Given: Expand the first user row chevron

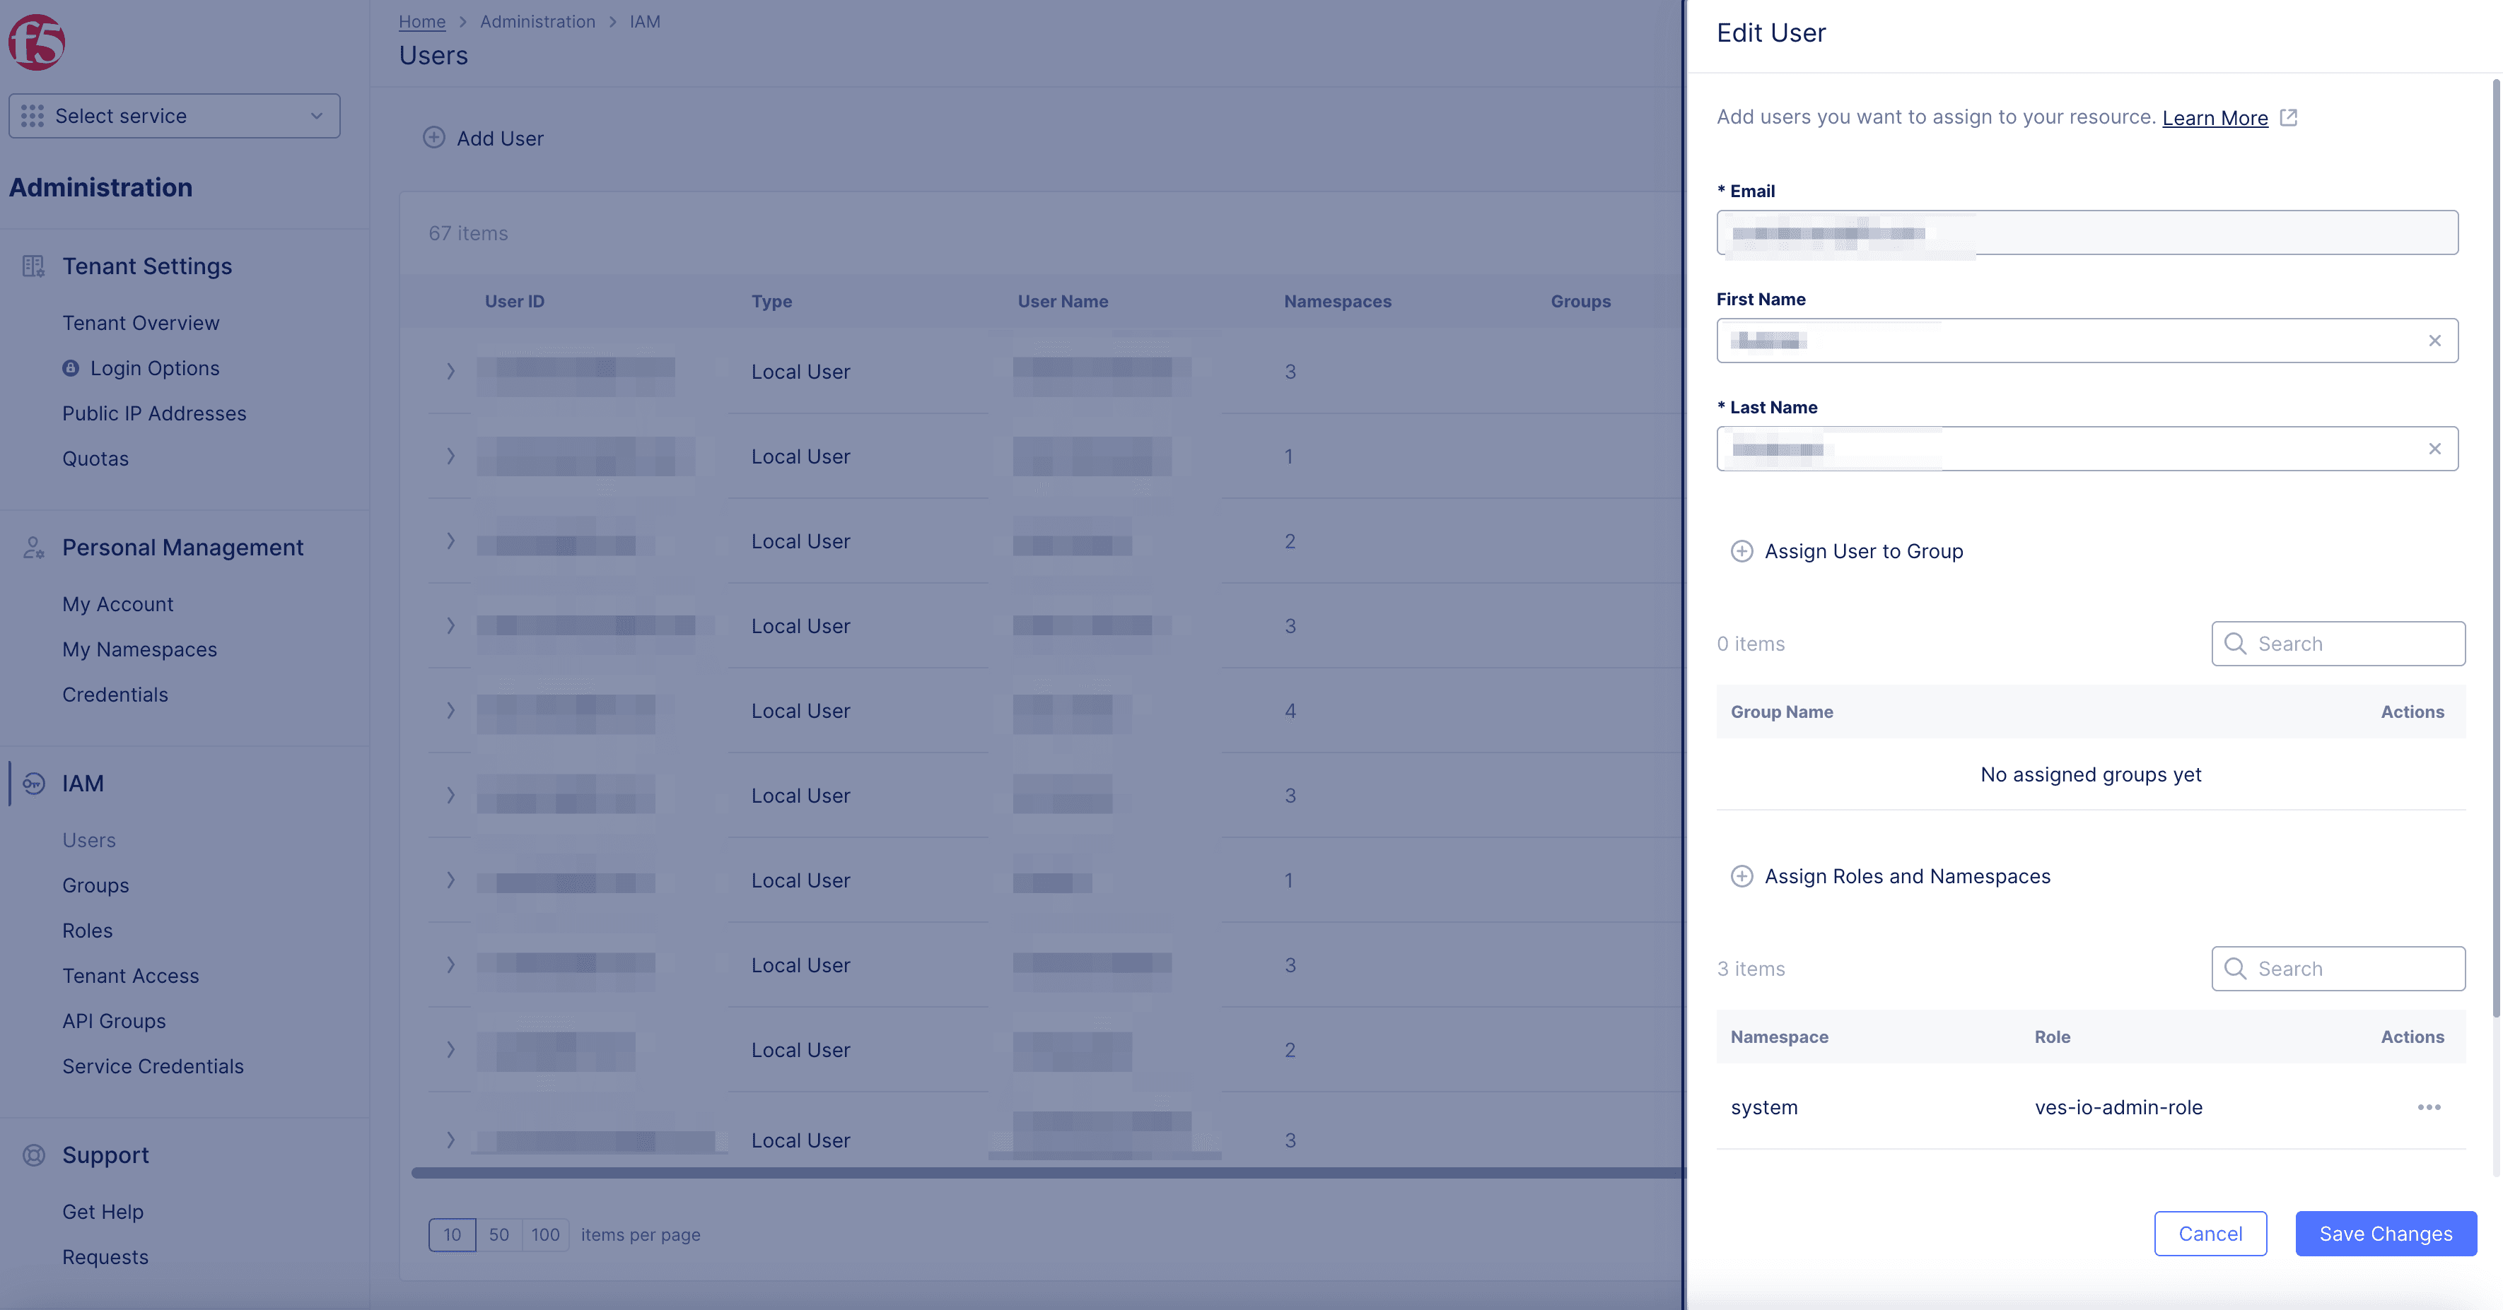Looking at the screenshot, I should tap(447, 370).
